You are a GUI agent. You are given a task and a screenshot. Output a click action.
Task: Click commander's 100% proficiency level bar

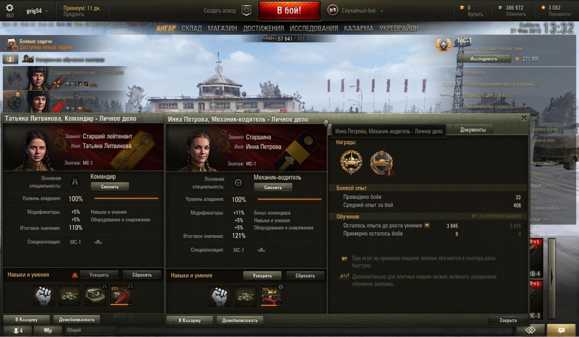click(x=126, y=198)
